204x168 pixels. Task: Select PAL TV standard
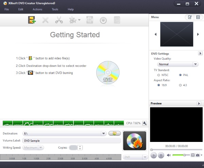tap(180, 75)
